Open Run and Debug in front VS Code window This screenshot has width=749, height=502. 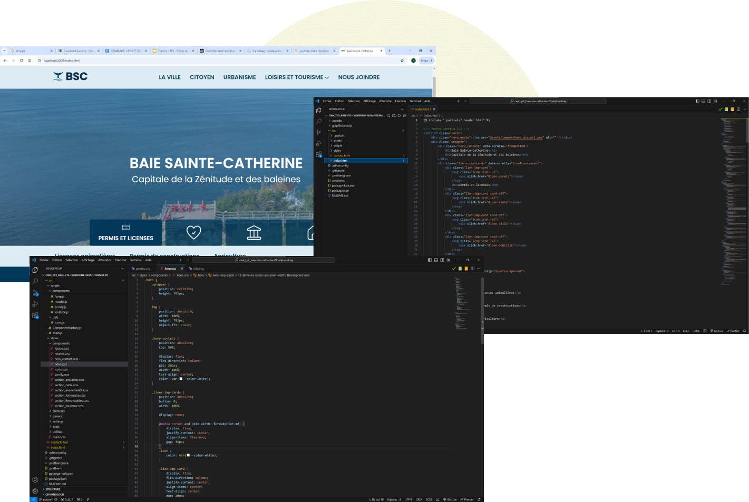click(x=35, y=304)
